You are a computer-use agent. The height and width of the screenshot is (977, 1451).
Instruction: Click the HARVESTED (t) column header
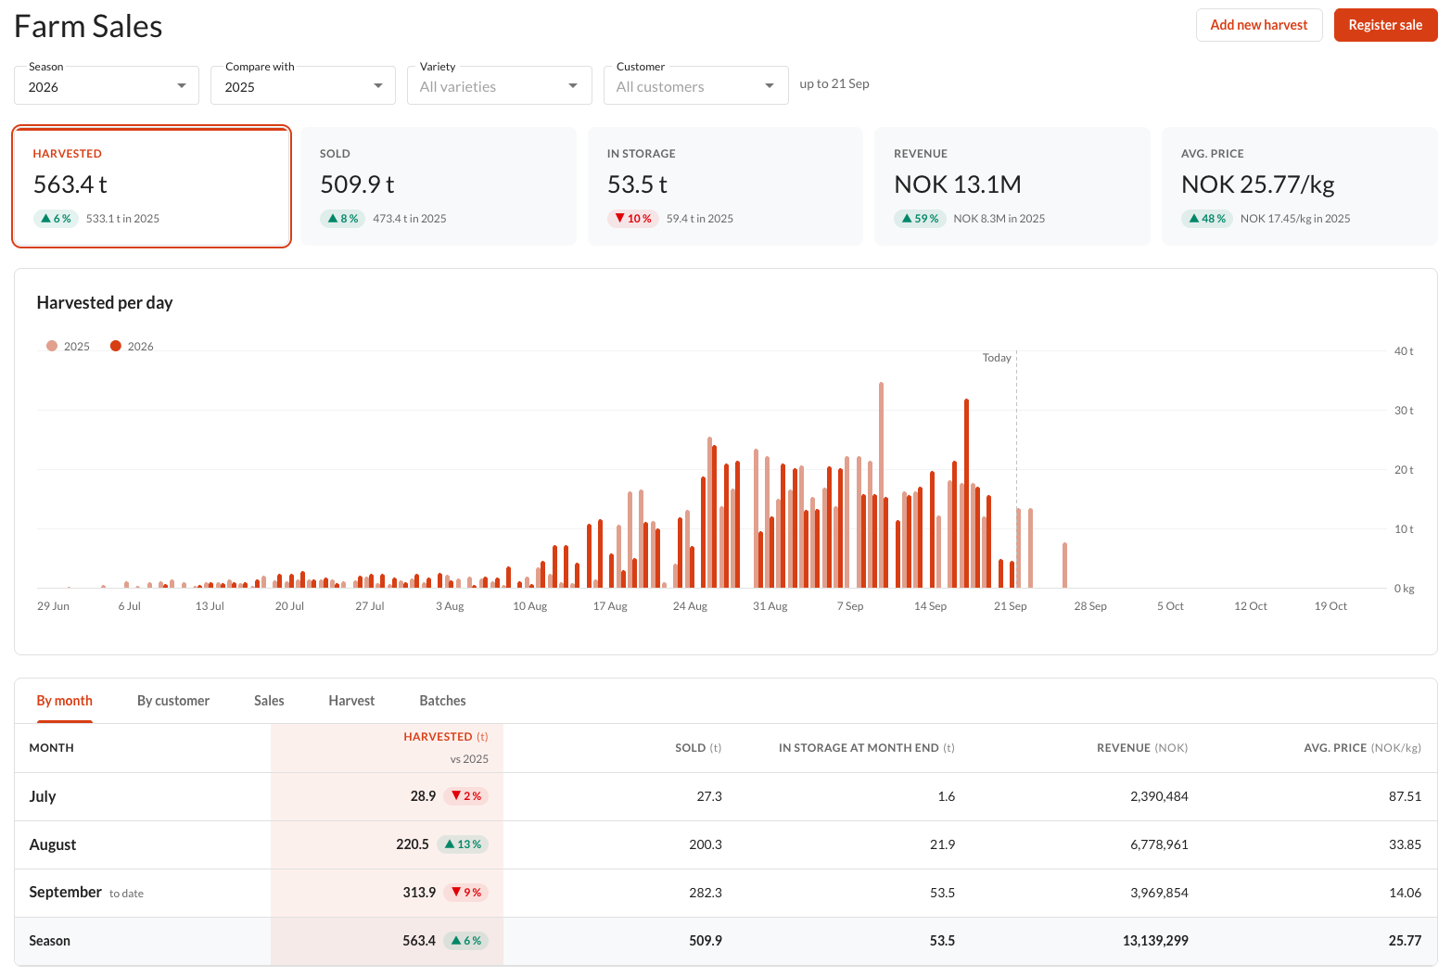tap(445, 737)
